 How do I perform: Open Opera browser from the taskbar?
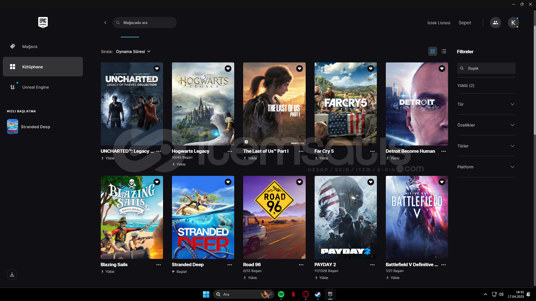point(306,294)
